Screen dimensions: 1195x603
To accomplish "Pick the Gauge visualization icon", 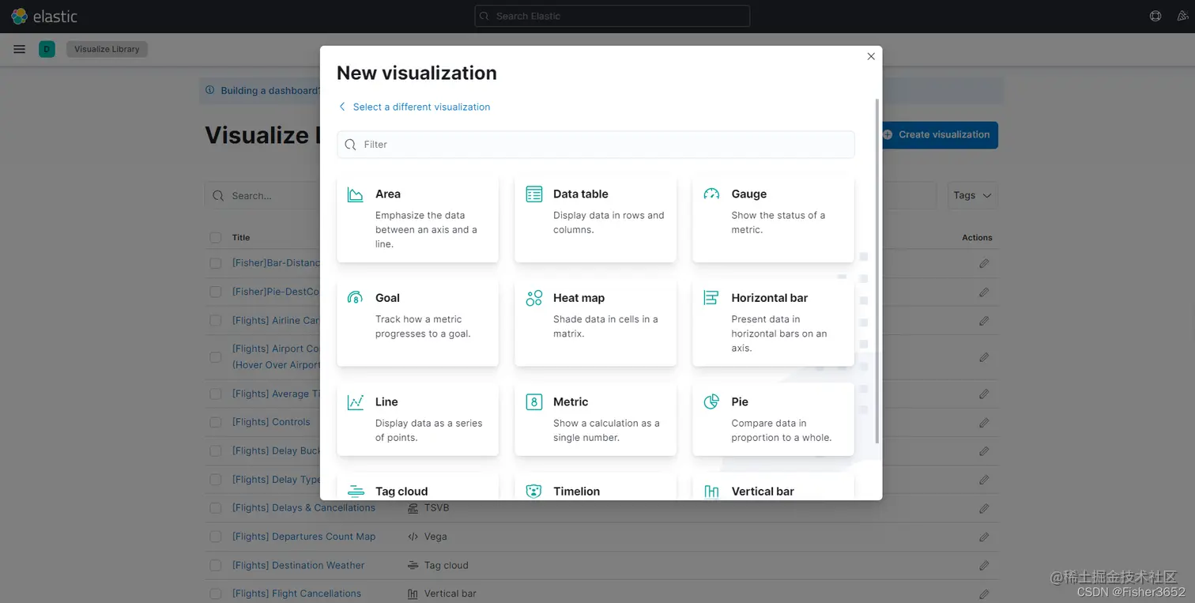I will (x=712, y=194).
